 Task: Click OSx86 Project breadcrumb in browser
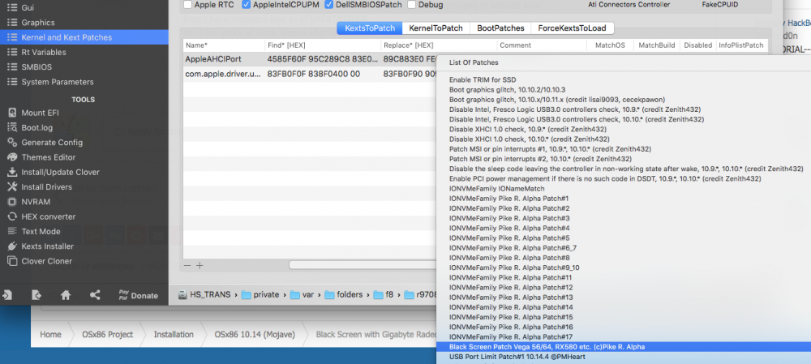(108, 335)
